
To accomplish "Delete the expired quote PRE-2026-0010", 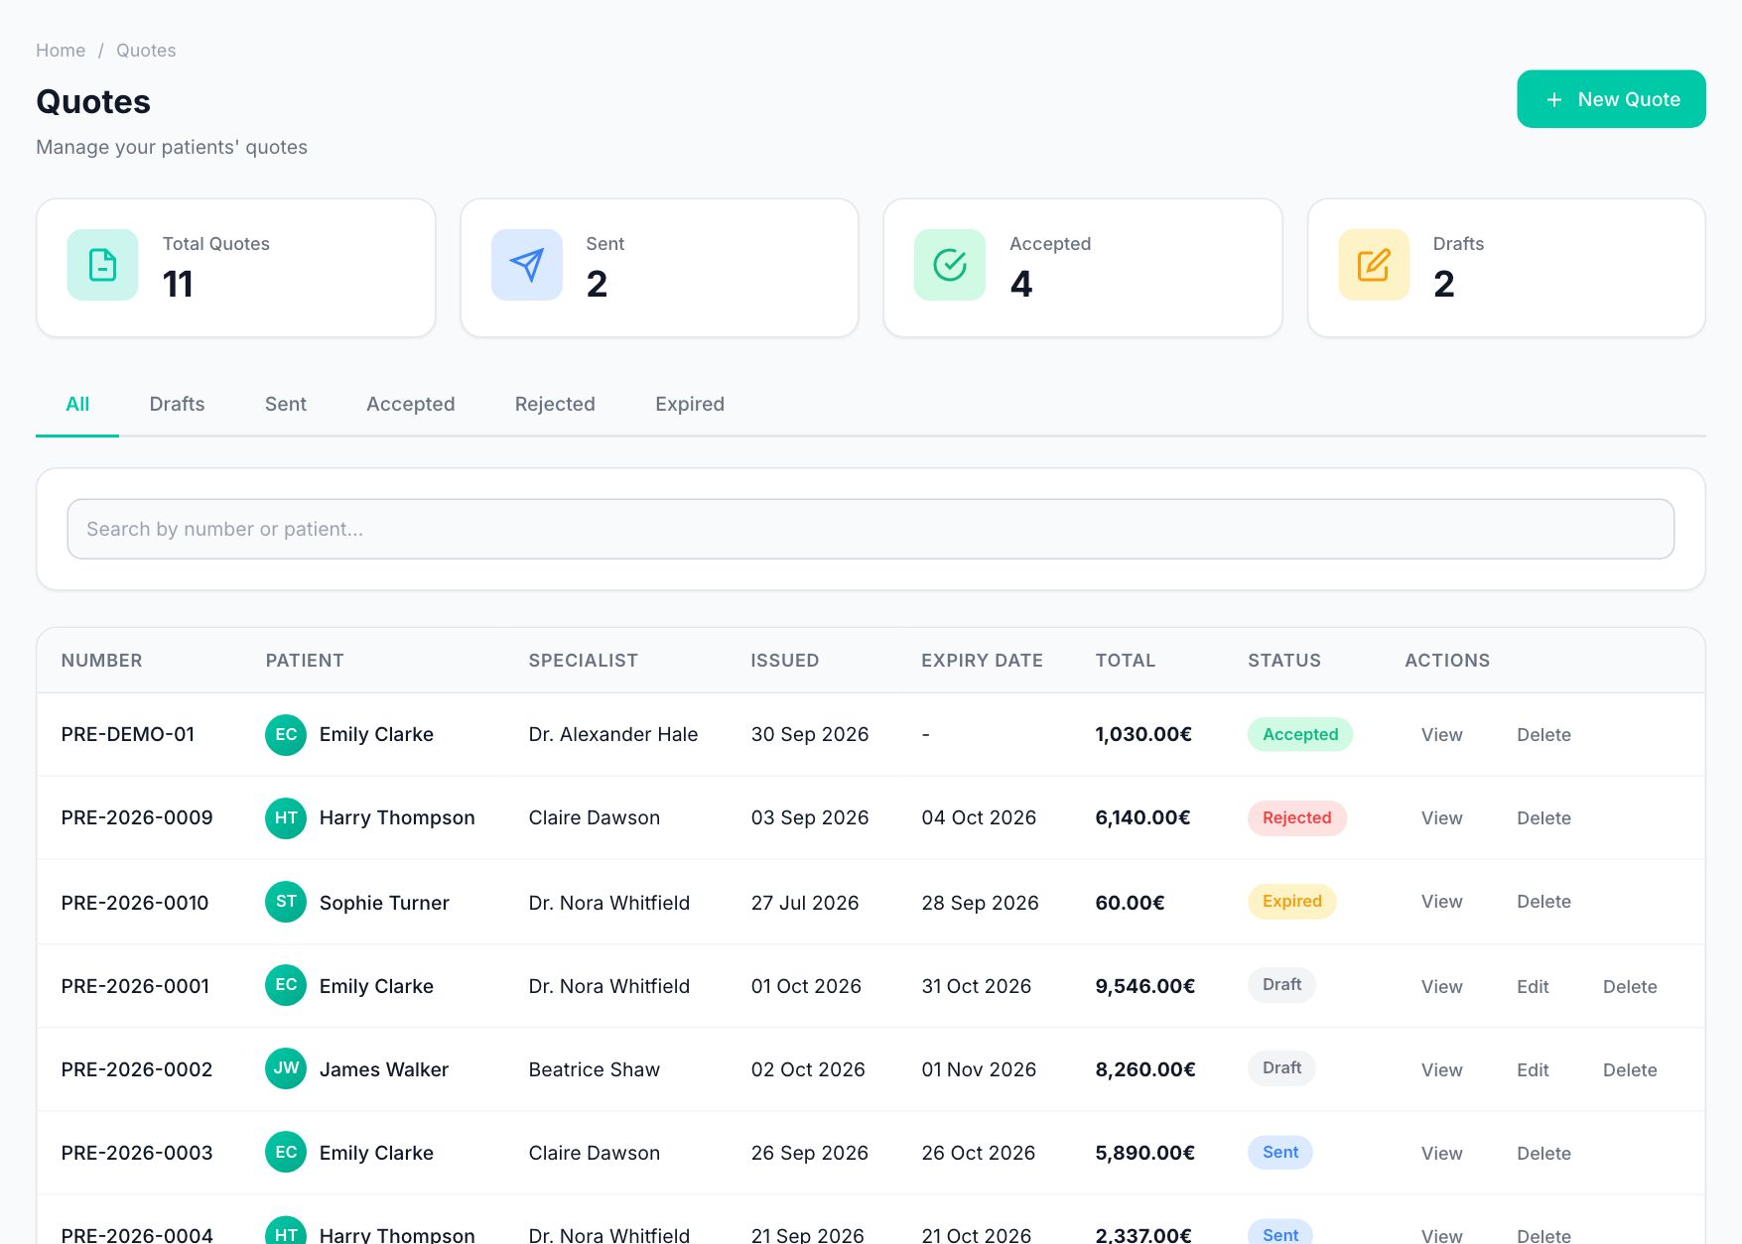I will coord(1543,902).
